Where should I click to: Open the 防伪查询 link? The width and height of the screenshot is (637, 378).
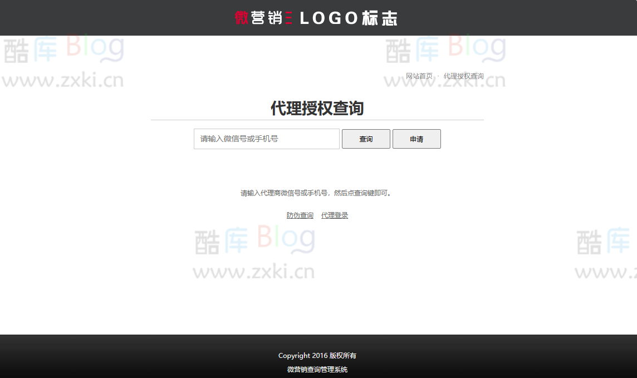point(299,215)
